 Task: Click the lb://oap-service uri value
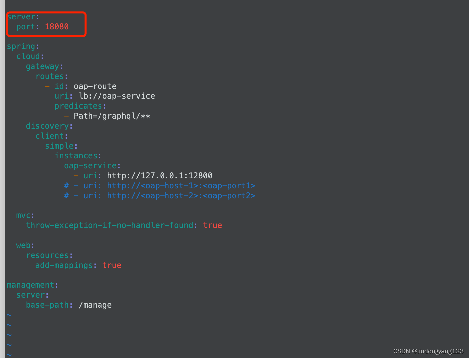pos(117,96)
